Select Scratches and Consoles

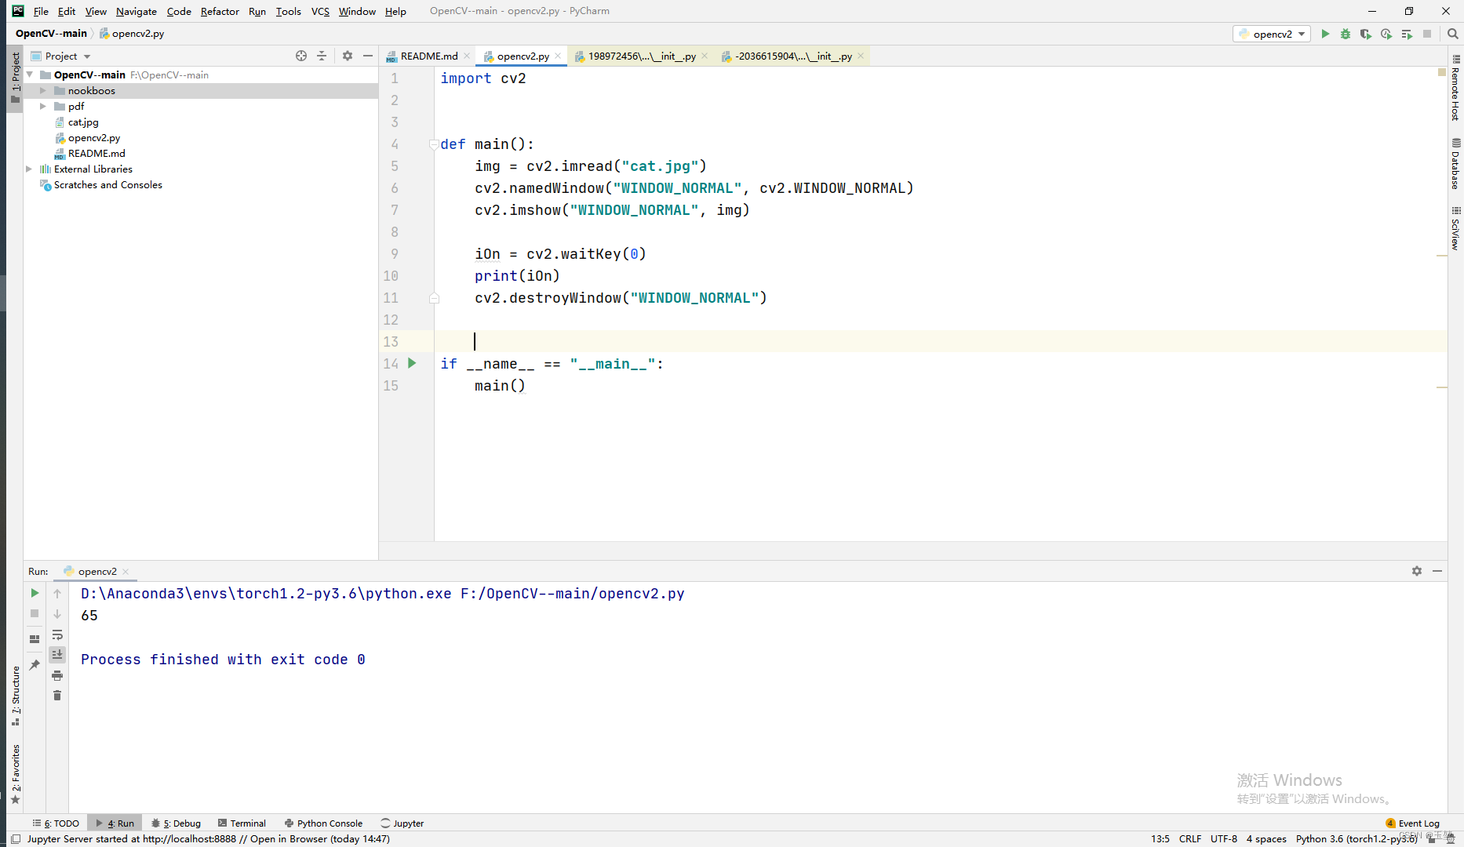(107, 184)
